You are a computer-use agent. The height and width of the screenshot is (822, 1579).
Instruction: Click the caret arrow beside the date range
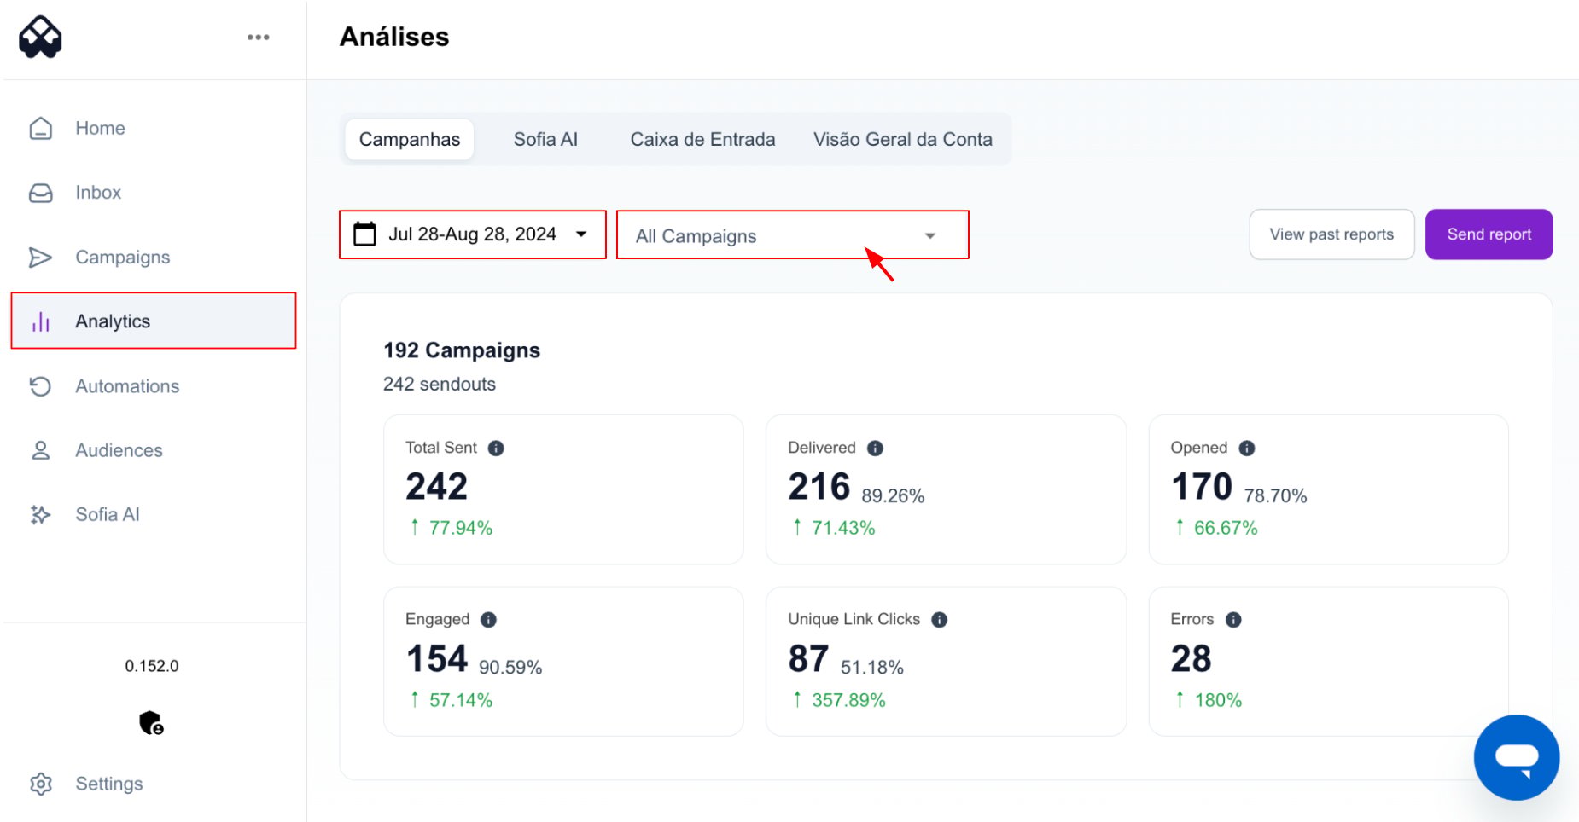pyautogui.click(x=581, y=234)
